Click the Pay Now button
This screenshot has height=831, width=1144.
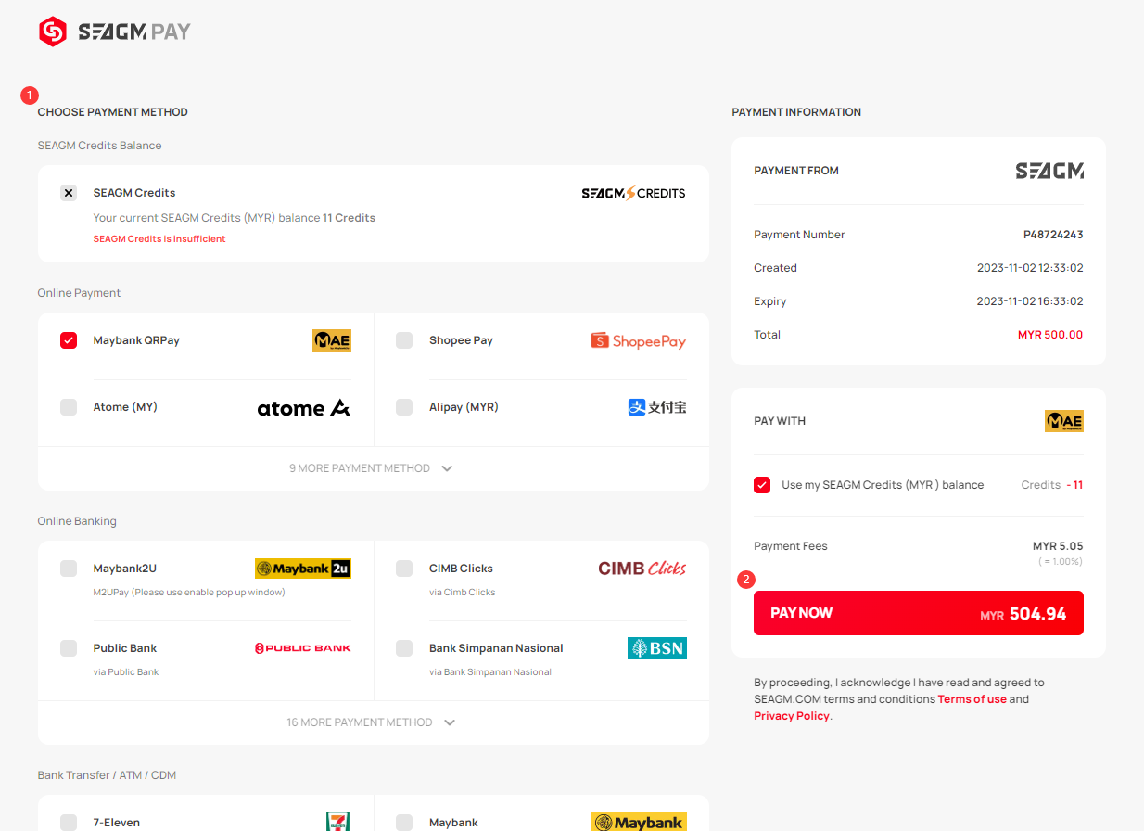pos(919,613)
